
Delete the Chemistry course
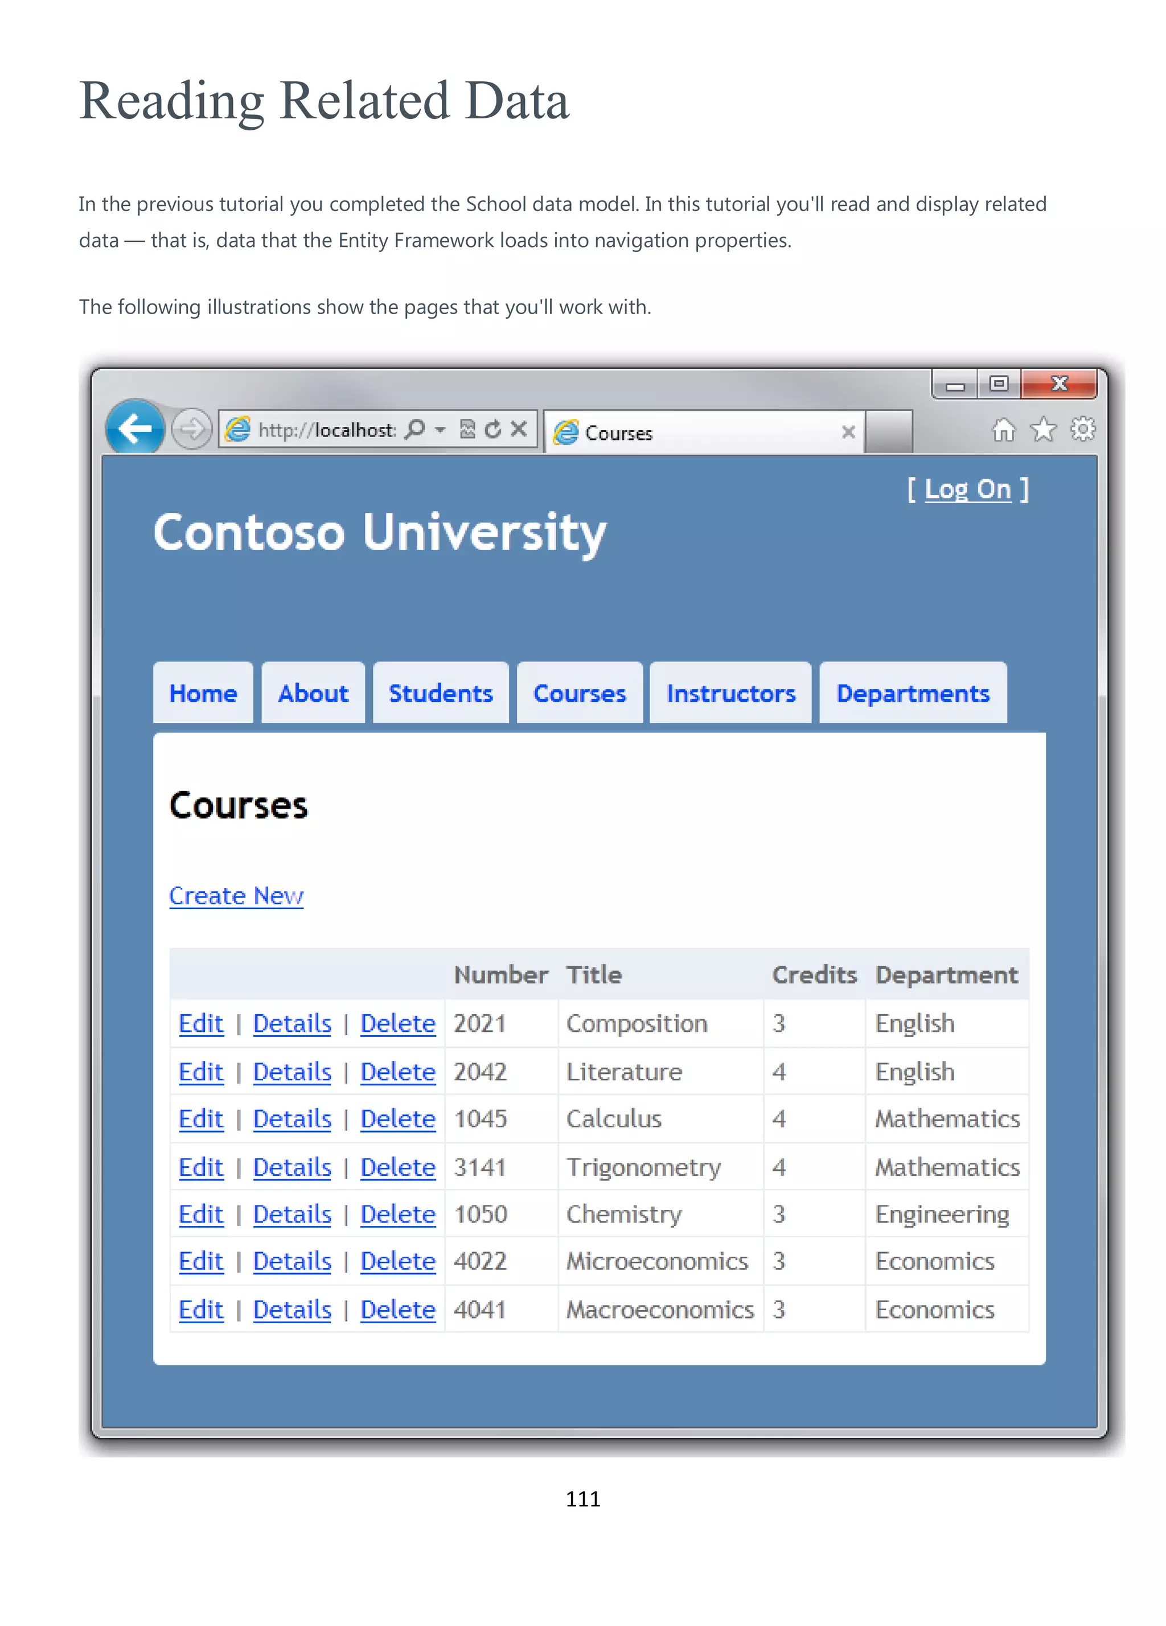tap(398, 1215)
